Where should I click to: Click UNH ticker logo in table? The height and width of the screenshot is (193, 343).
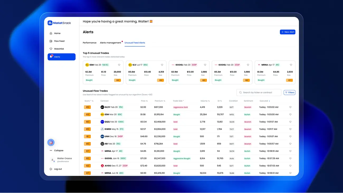pyautogui.click(x=102, y=136)
